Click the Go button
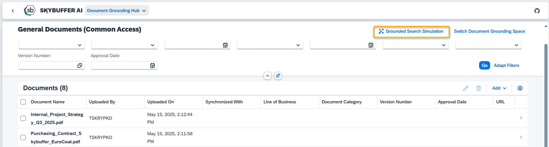Viewport: 549px width, 147px height. (484, 65)
